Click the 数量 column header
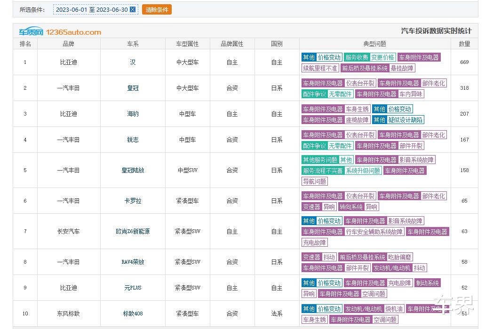This screenshot has width=485, height=329. click(464, 44)
